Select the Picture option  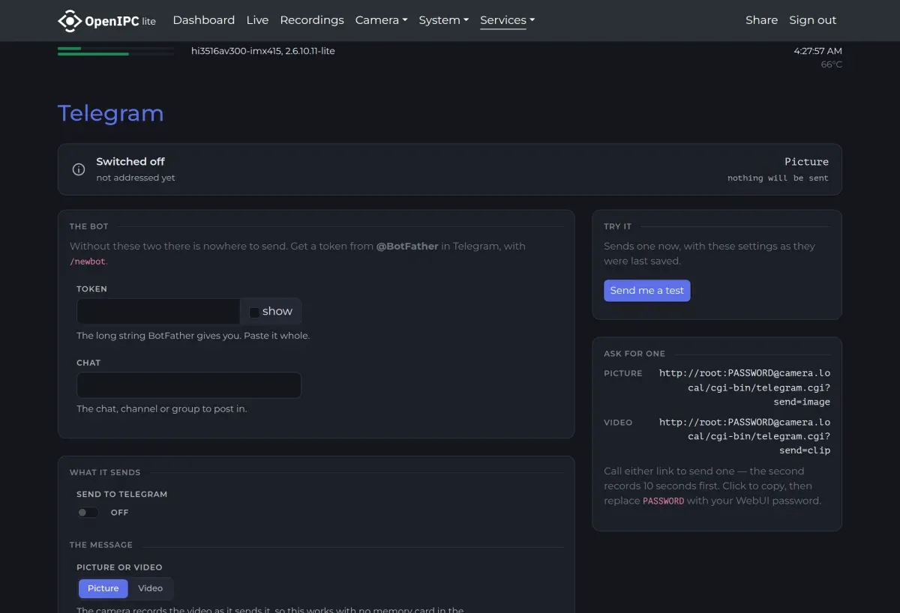pos(103,588)
